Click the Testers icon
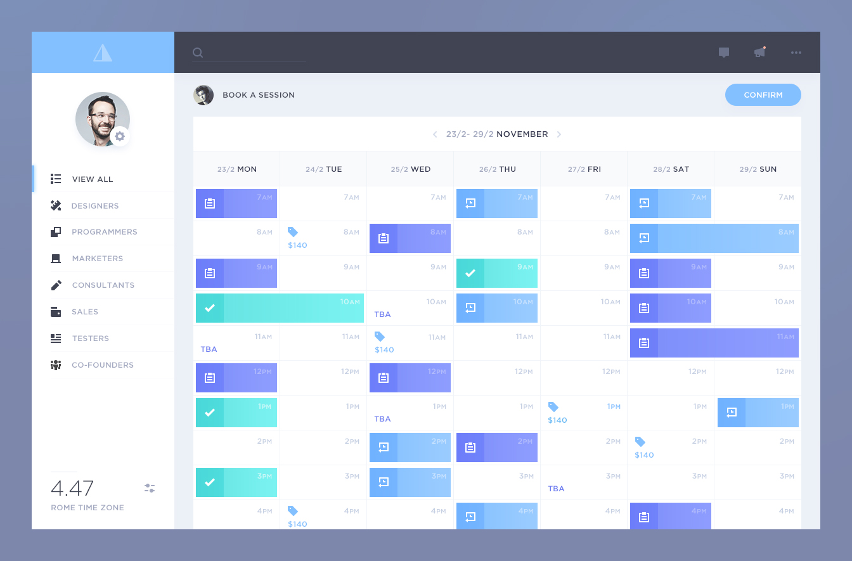This screenshot has width=852, height=561. (56, 339)
